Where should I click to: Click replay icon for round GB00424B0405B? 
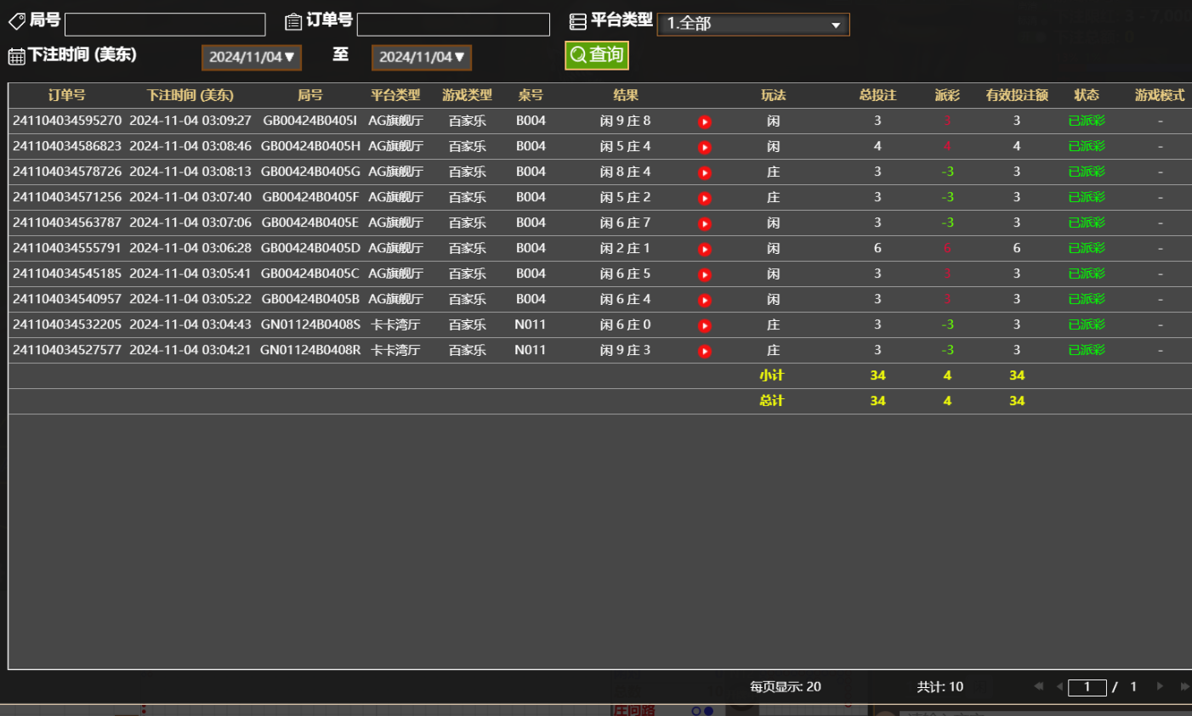[x=704, y=300]
